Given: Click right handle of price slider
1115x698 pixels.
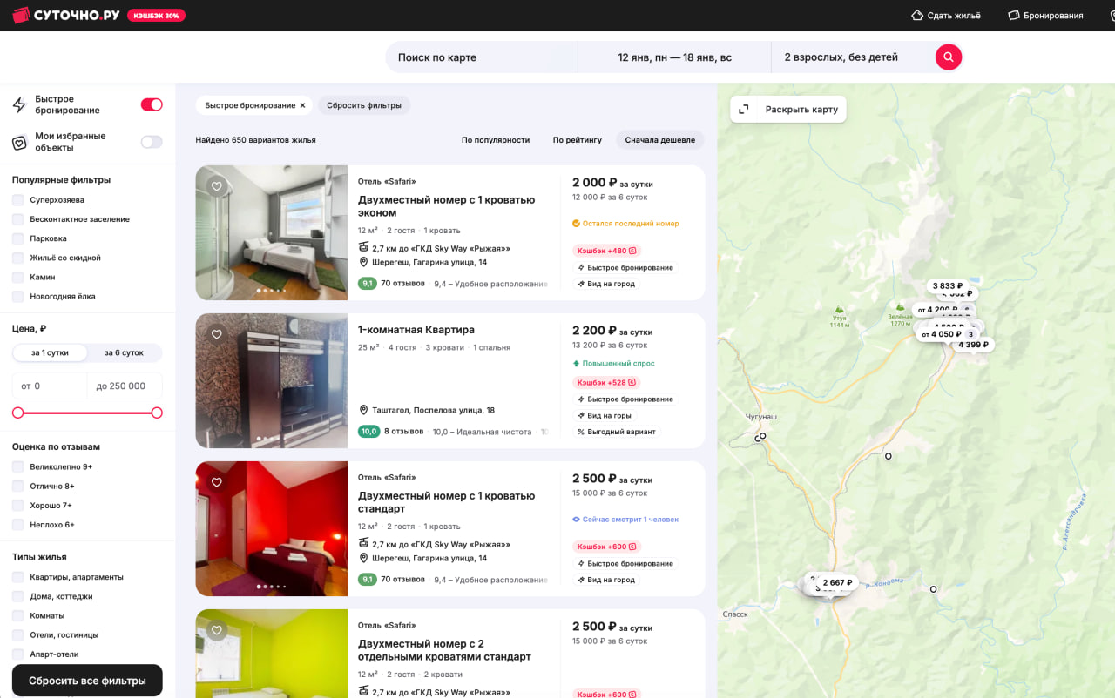Looking at the screenshot, I should 157,413.
